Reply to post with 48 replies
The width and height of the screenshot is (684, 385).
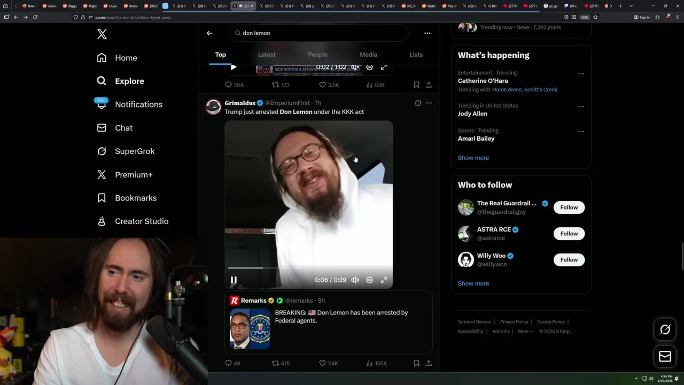click(233, 364)
